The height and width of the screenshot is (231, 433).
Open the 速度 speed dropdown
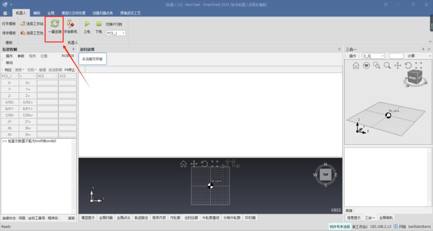point(19,69)
